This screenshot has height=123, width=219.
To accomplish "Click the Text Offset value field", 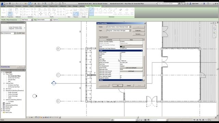I will (x=131, y=61).
